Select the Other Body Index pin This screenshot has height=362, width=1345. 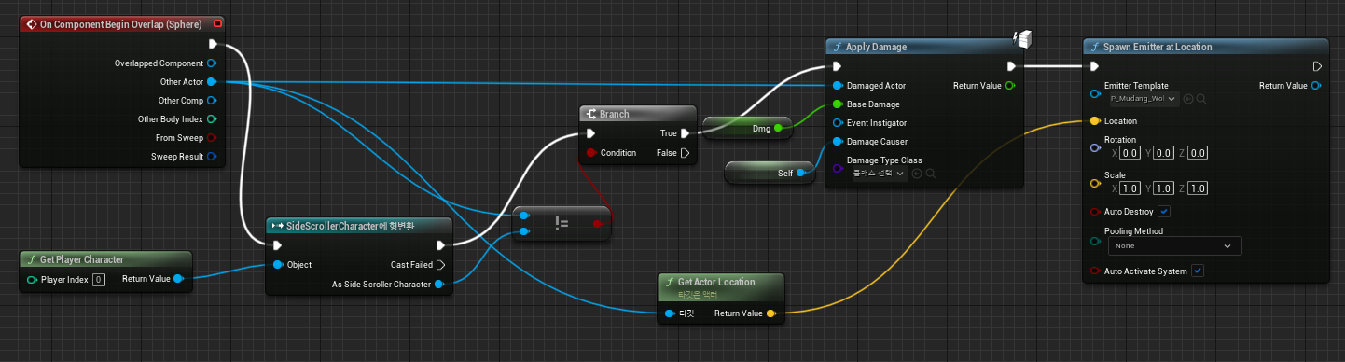[x=212, y=119]
